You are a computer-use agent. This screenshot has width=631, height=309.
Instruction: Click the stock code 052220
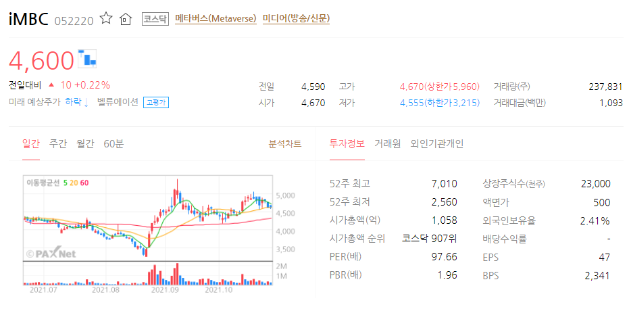tap(74, 20)
